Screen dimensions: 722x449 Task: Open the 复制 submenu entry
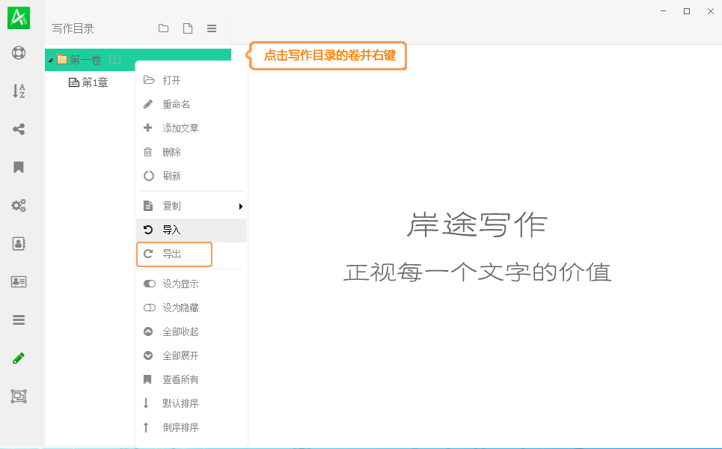coord(192,206)
